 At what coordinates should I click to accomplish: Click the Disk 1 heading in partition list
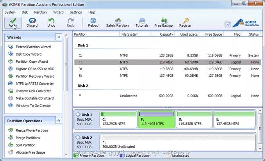point(83,45)
